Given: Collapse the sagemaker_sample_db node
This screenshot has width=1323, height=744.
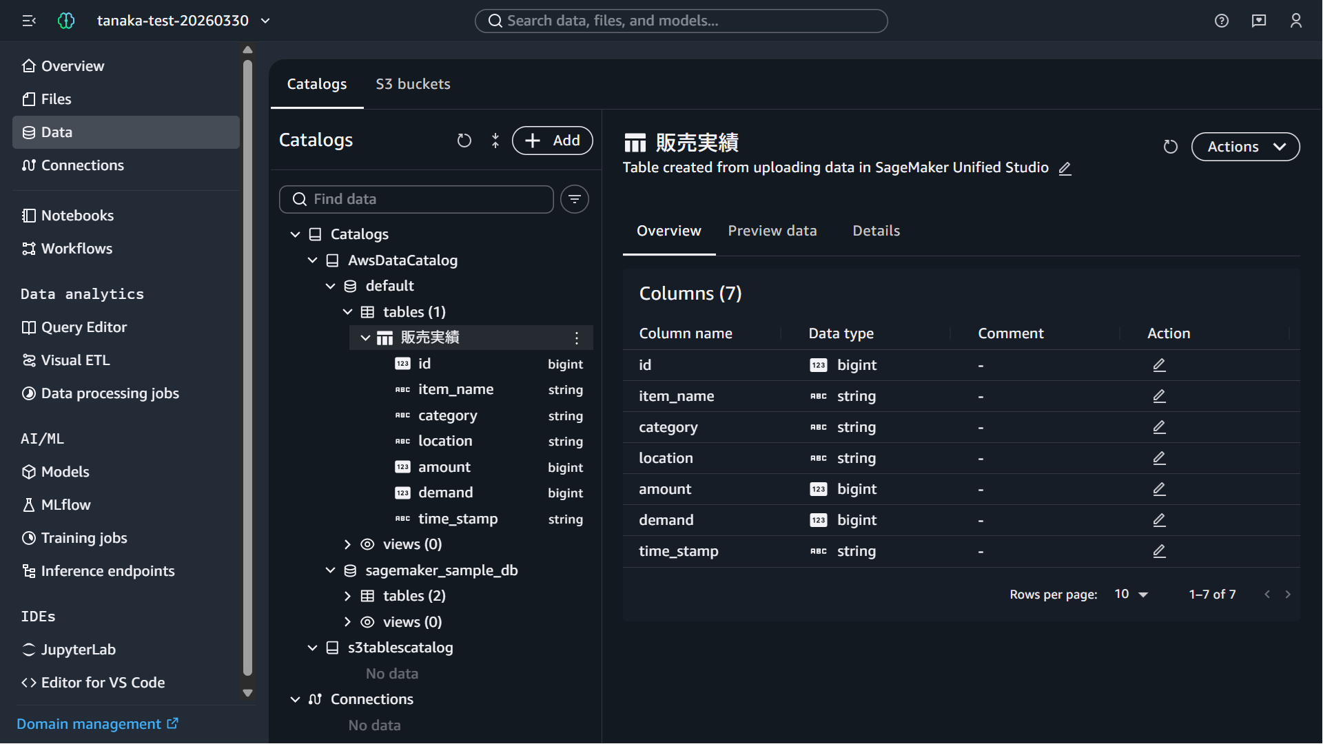Looking at the screenshot, I should coord(330,570).
